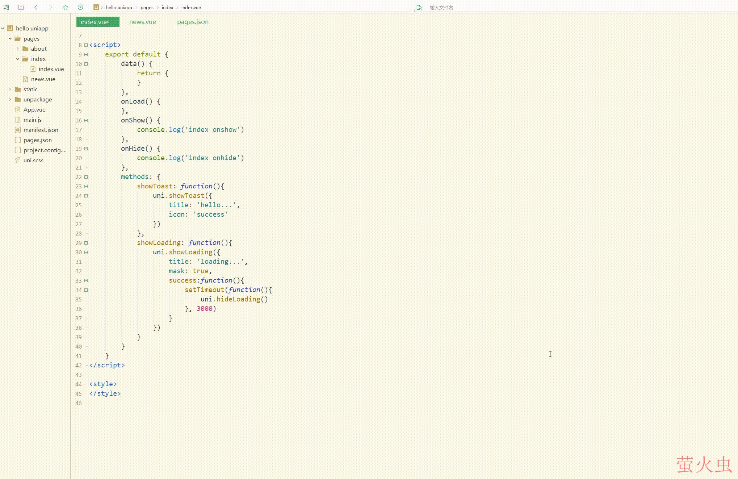Image resolution: width=738 pixels, height=479 pixels.
Task: Collapse the index folder
Action: point(18,59)
